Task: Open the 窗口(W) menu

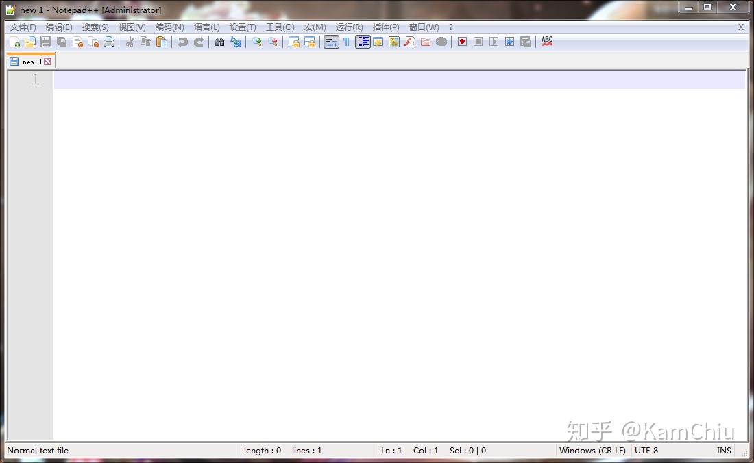Action: [x=424, y=27]
